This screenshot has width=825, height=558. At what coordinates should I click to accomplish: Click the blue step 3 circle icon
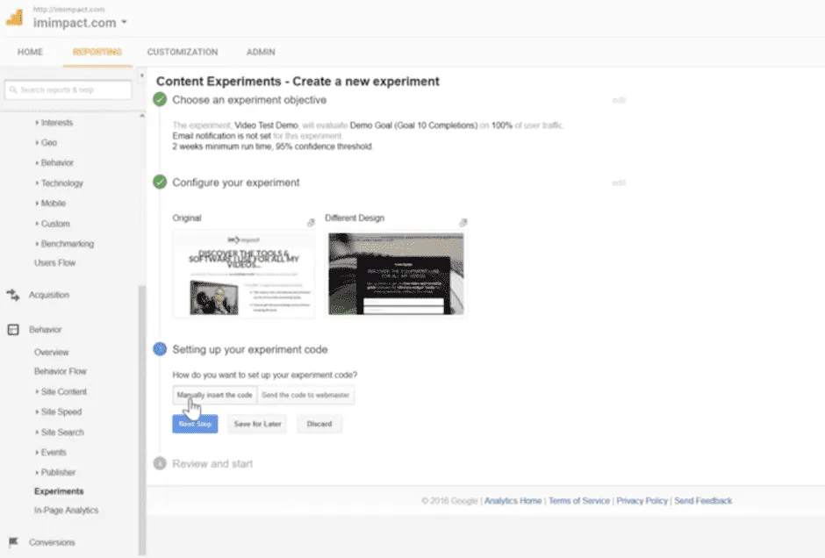pyautogui.click(x=160, y=349)
